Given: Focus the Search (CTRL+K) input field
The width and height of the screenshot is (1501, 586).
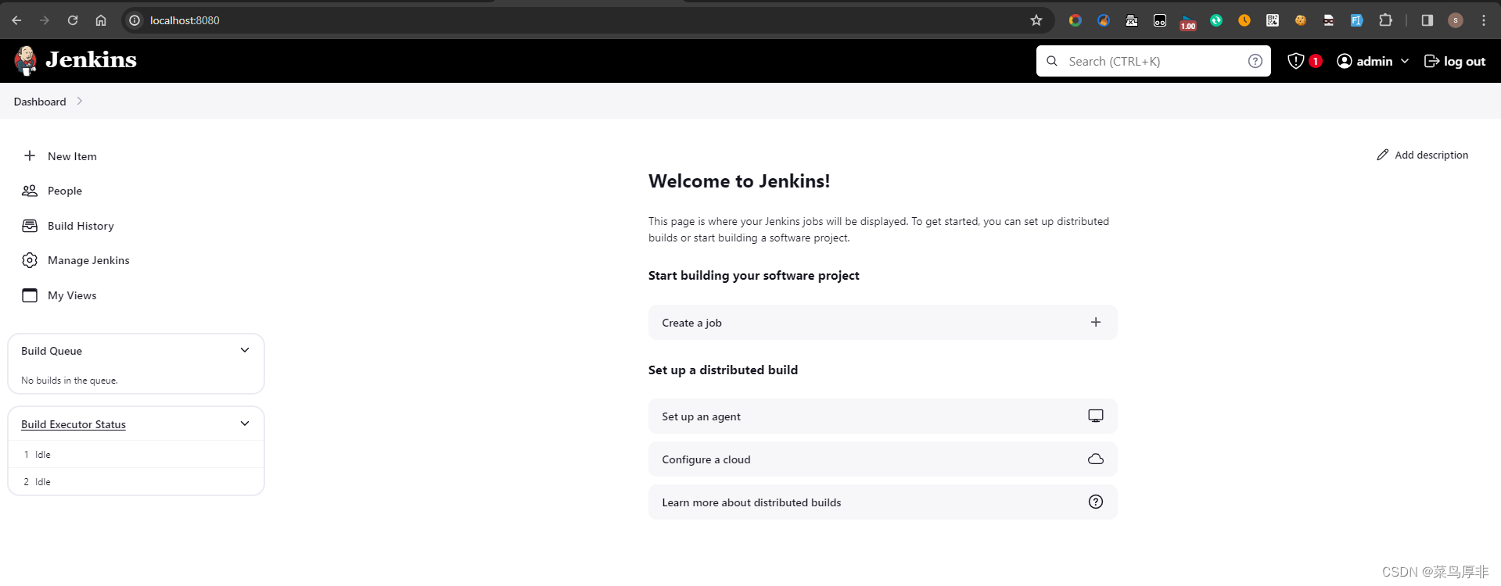Looking at the screenshot, I should click(x=1154, y=61).
